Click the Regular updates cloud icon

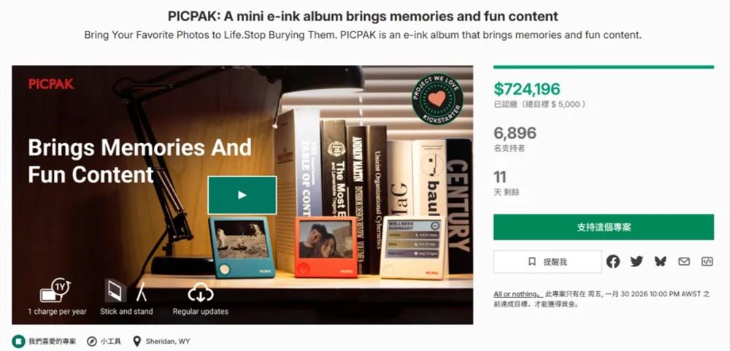200,293
